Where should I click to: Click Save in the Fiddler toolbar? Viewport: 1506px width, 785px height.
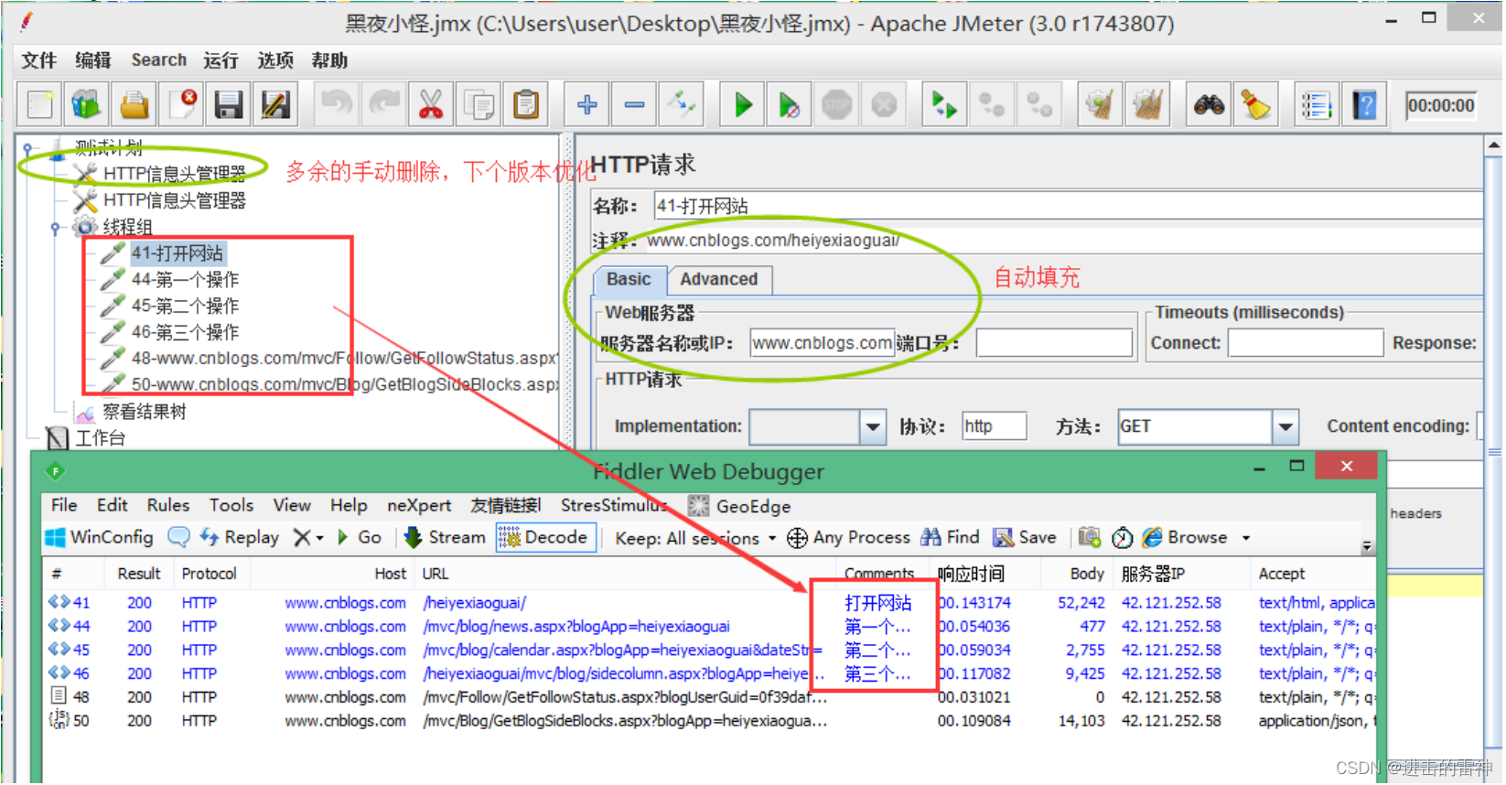[x=1025, y=537]
